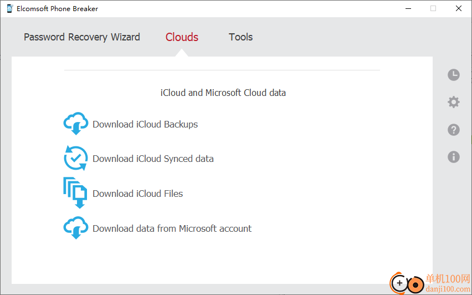Click the iCloud Synced data sync icon

click(76, 158)
